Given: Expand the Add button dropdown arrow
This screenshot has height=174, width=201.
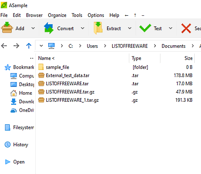Looking at the screenshot, I should click(x=33, y=28).
